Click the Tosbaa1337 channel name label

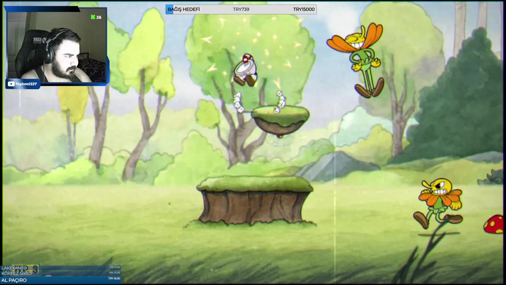(x=26, y=84)
